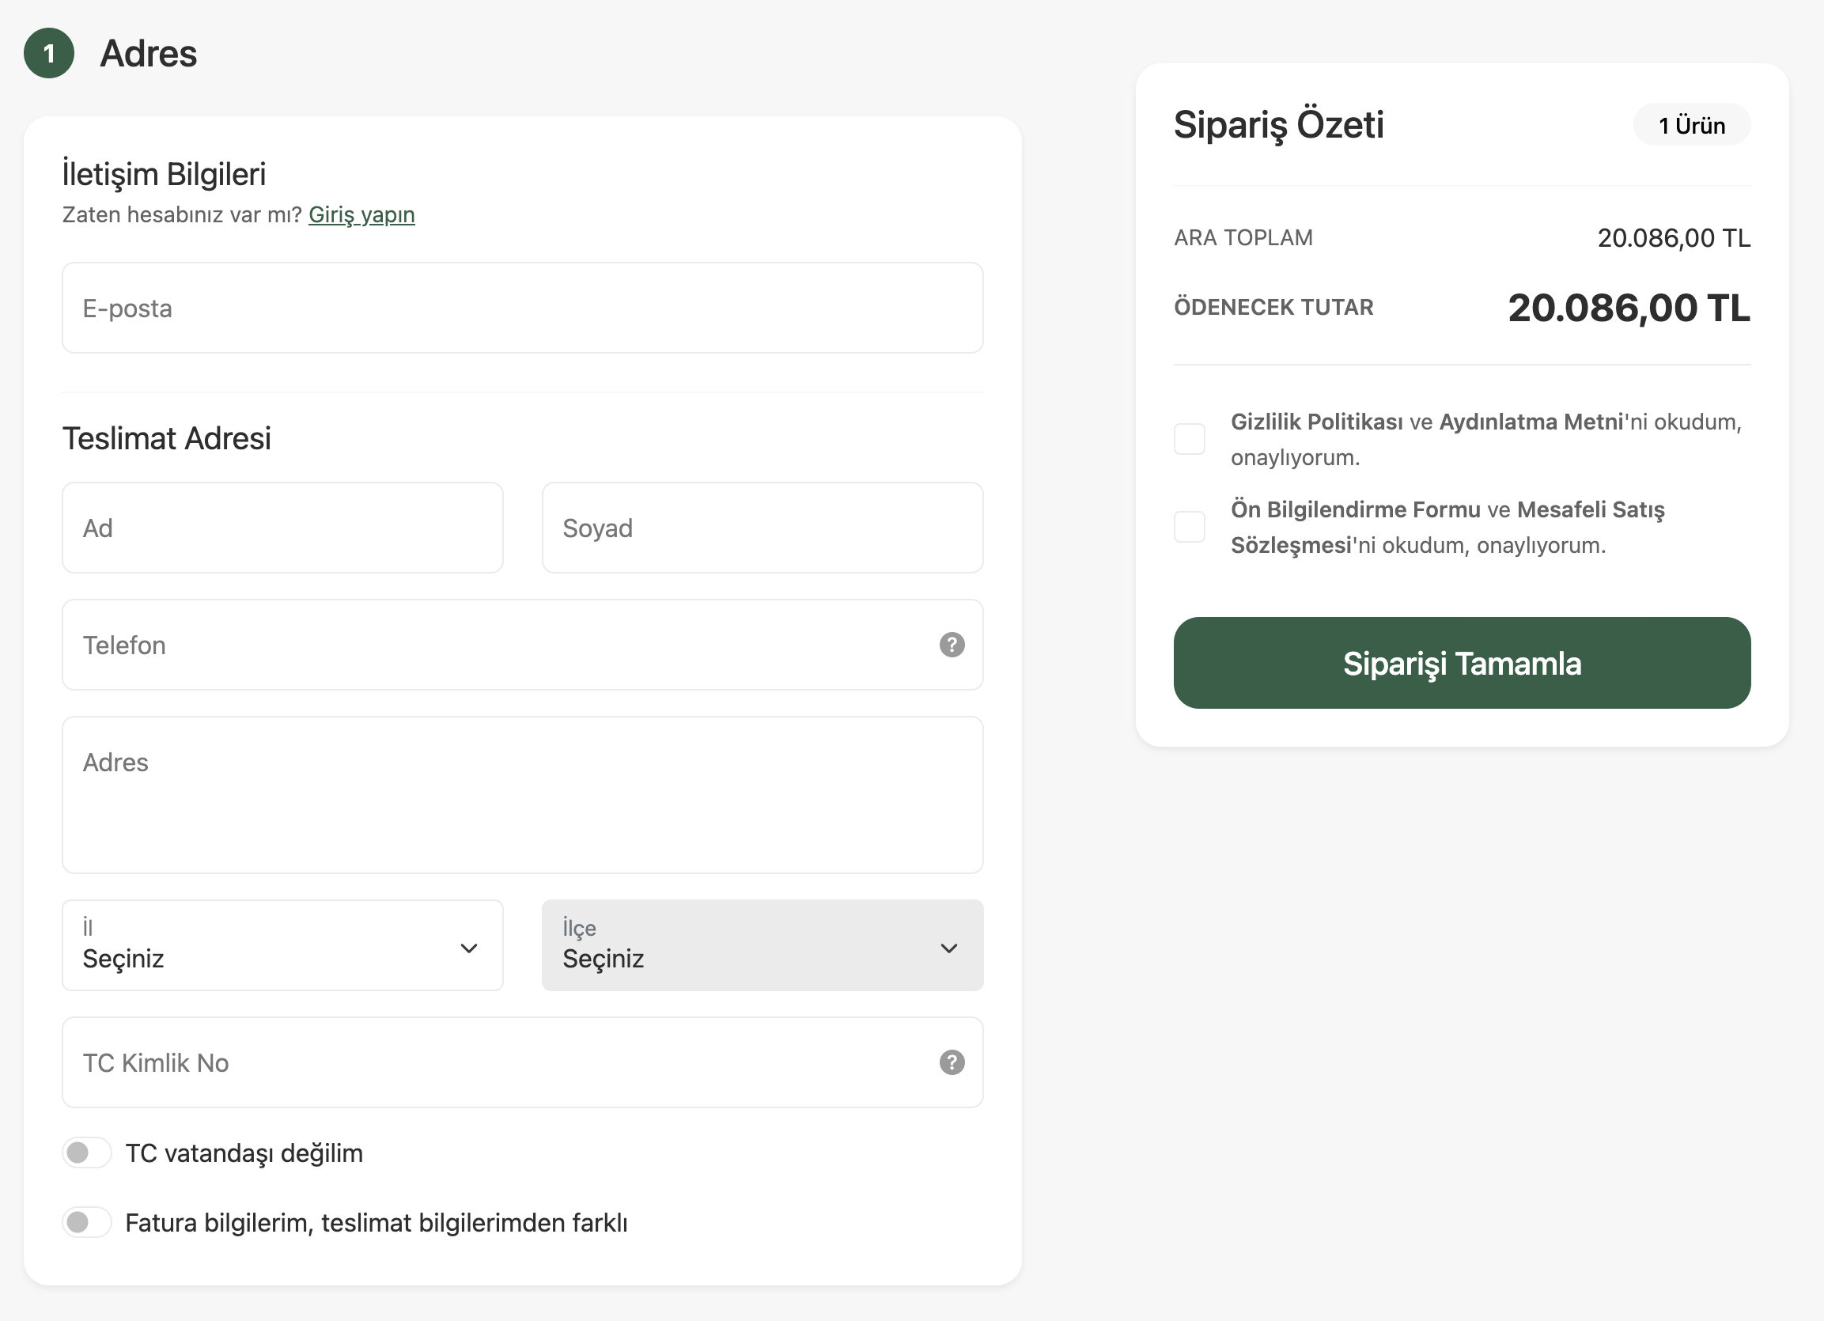Focus the E-posta input field
Image resolution: width=1824 pixels, height=1321 pixels.
coord(523,308)
